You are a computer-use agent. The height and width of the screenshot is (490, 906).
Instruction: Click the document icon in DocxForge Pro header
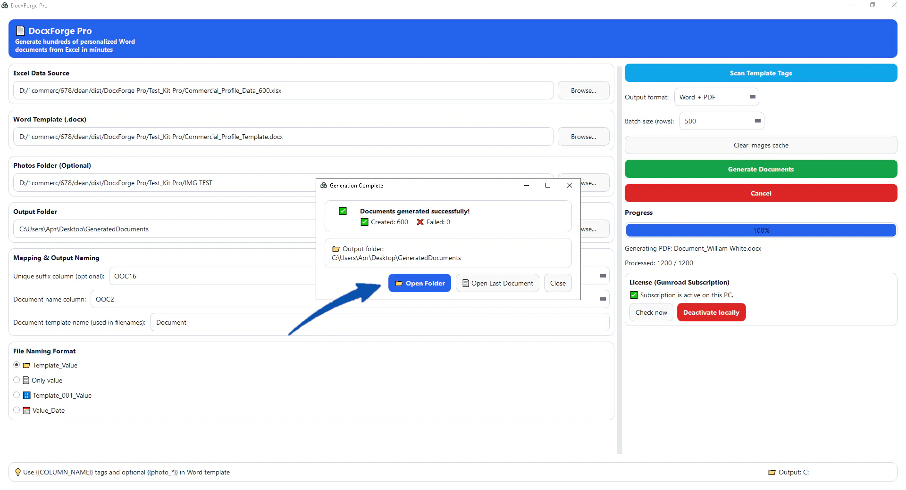(x=20, y=31)
